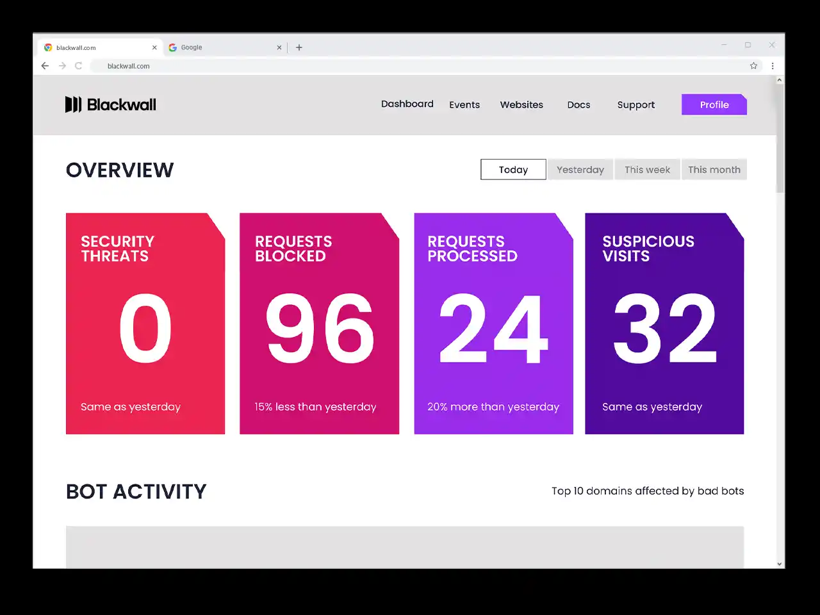This screenshot has height=615, width=820.
Task: Close the Google tab
Action: pyautogui.click(x=279, y=47)
